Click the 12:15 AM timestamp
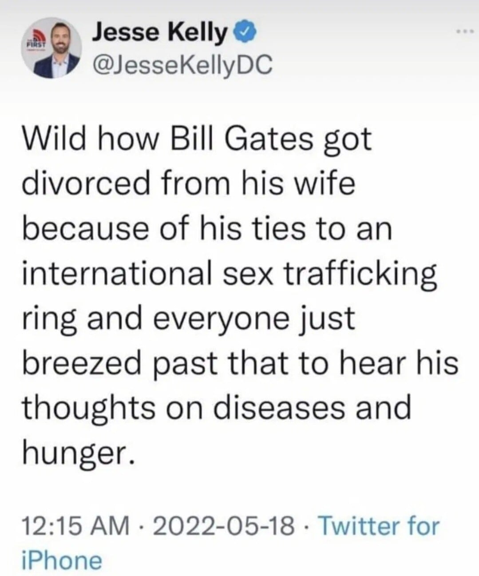Viewport: 479px width, 576px height. click(x=75, y=526)
